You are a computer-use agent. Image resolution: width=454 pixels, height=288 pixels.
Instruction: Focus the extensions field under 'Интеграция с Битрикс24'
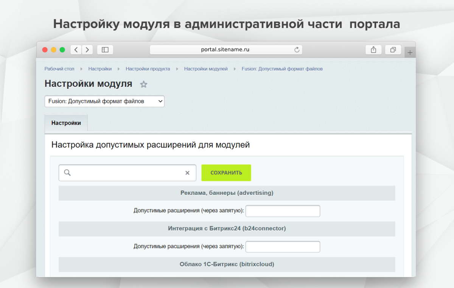pyautogui.click(x=283, y=246)
